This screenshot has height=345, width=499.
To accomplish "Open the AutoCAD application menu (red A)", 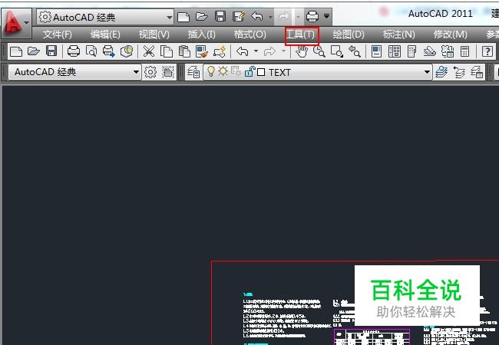I will point(16,23).
